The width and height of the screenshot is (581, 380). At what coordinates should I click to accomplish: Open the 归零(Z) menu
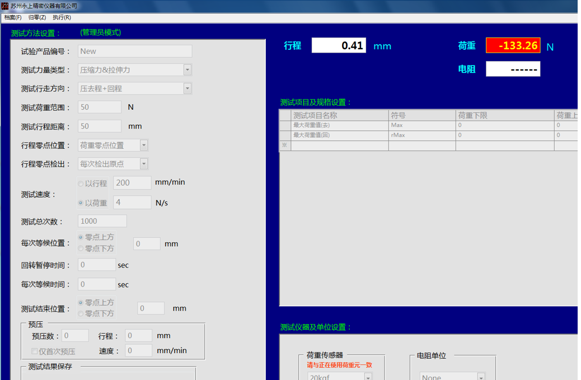coord(37,17)
